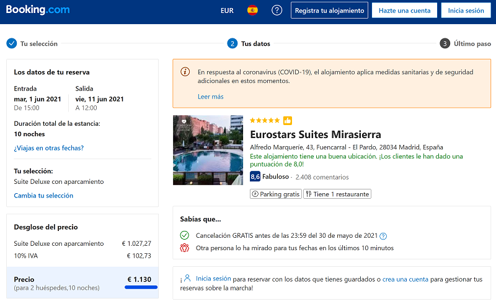Screen dimensions: 496x304
Task: Click the thumbs-up preferred partner badge
Action: tap(288, 120)
